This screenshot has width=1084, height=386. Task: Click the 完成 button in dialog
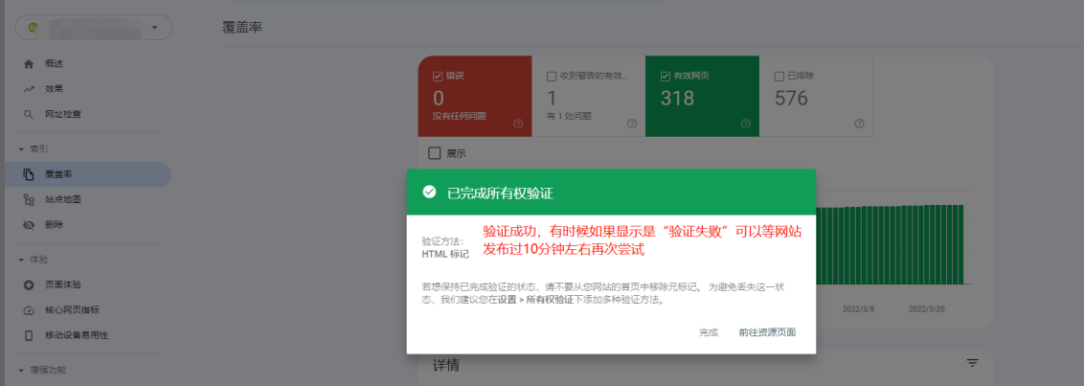pyautogui.click(x=708, y=332)
